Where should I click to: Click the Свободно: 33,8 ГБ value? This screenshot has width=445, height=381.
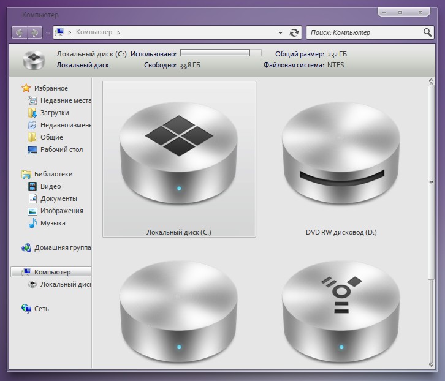coord(189,66)
